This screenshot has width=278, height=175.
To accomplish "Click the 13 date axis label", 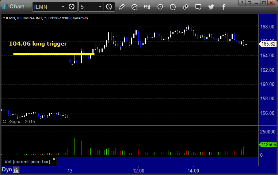I will [70, 171].
